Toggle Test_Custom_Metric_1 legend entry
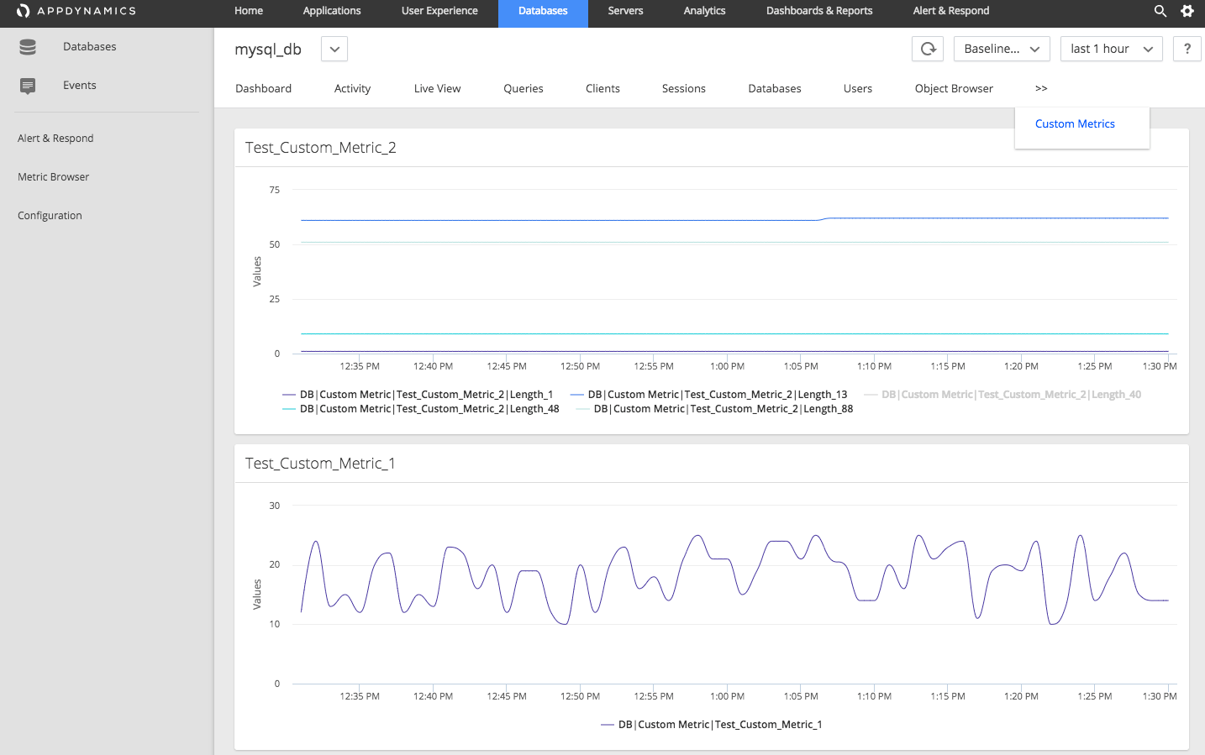 tap(712, 725)
